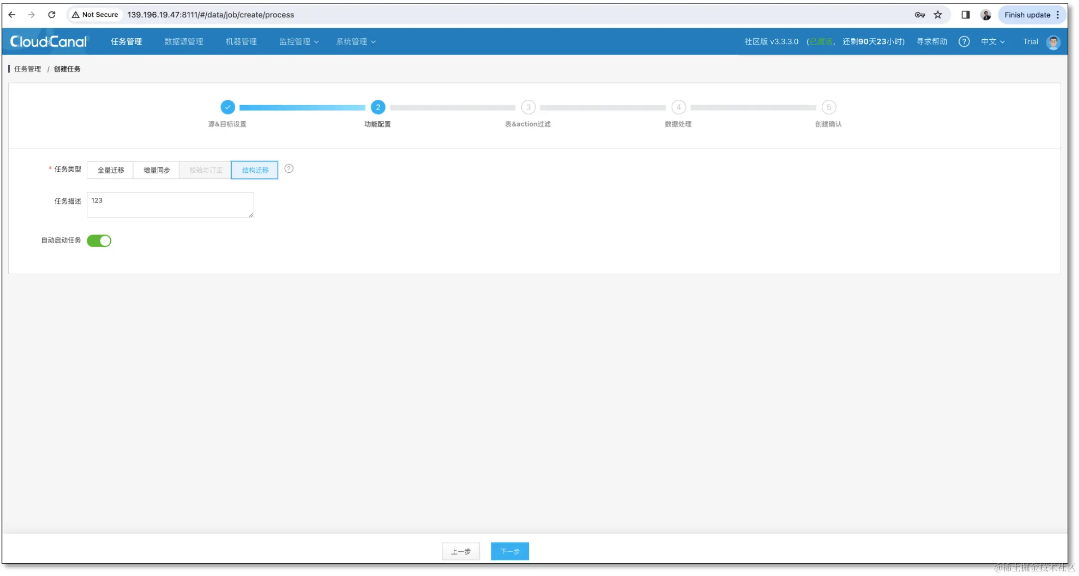This screenshot has height=576, width=1079.
Task: Click the completed 源&目标设置 checkmark circle
Action: tap(228, 108)
